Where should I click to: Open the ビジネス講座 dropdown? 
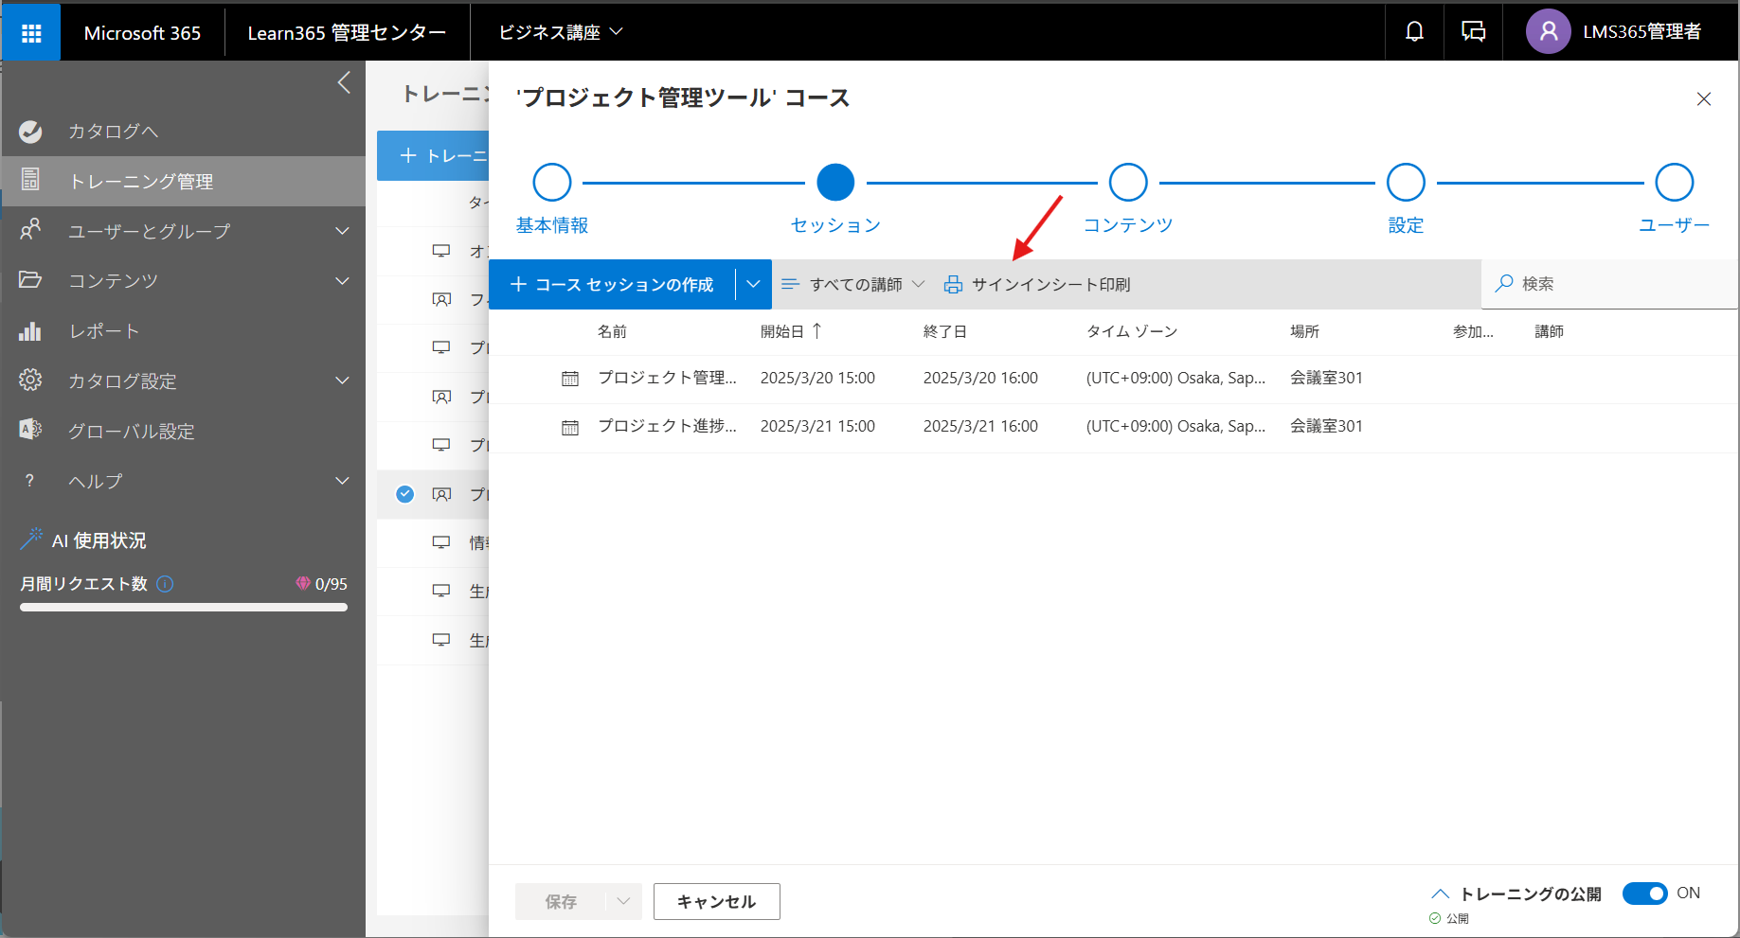561,32
